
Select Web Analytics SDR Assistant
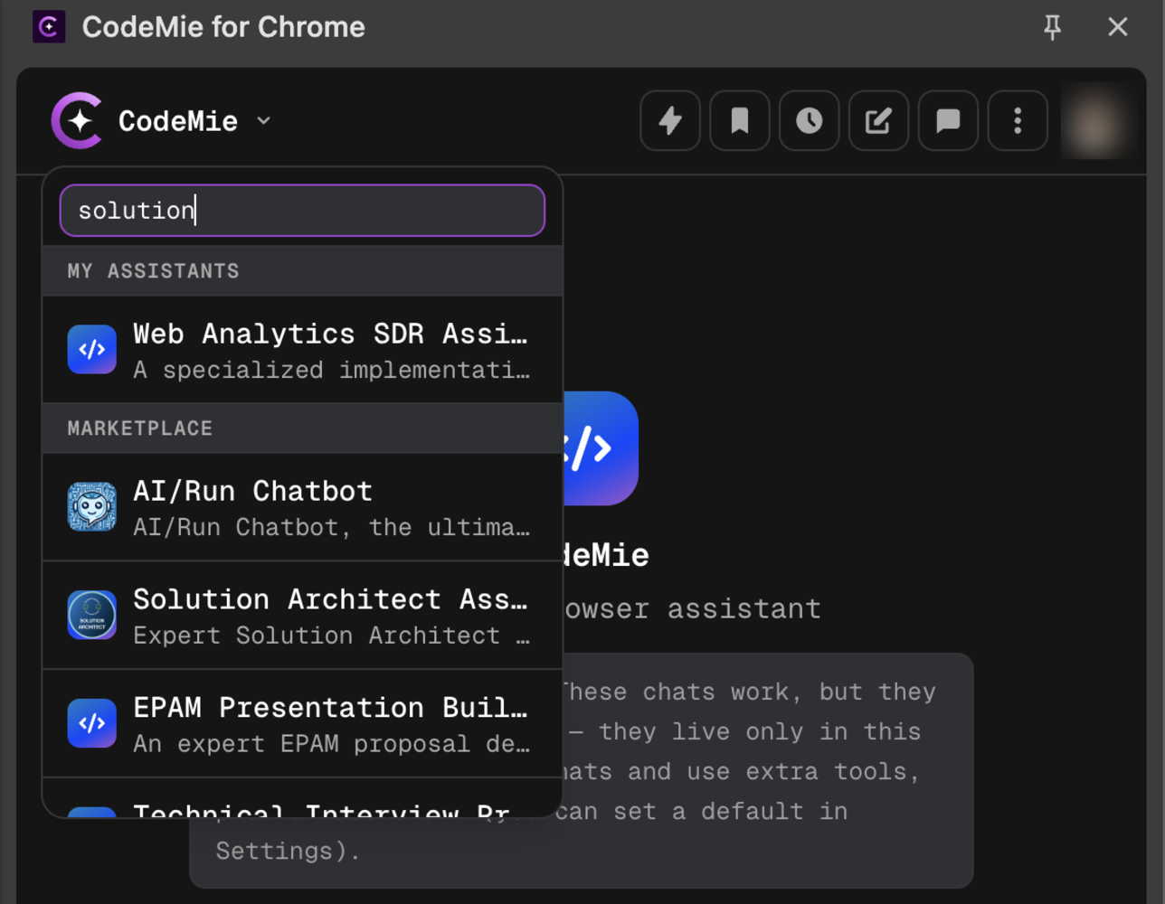point(302,350)
